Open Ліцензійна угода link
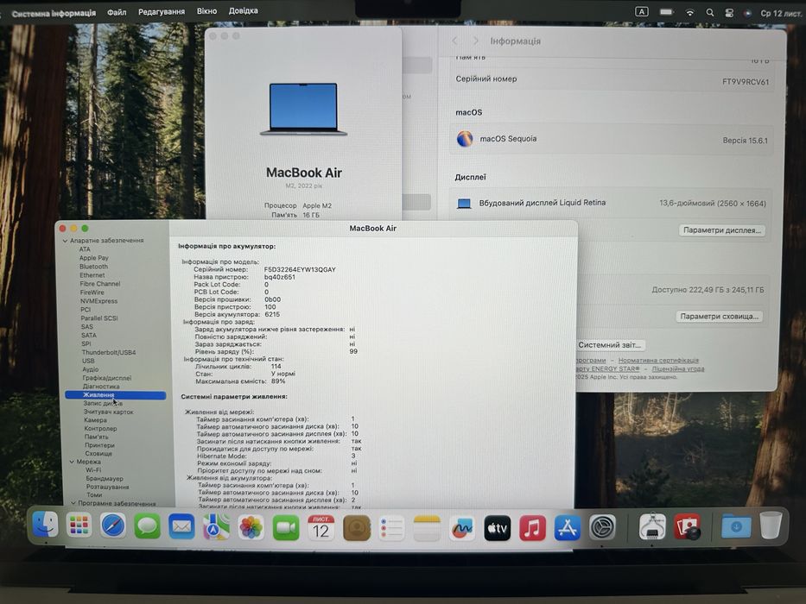This screenshot has width=806, height=604. (678, 368)
